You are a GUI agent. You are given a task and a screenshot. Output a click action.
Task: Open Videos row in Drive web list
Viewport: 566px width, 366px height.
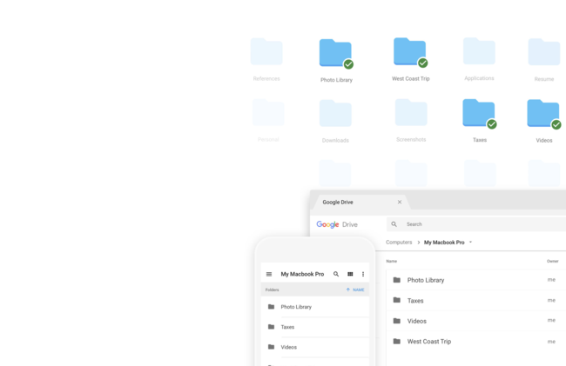pos(476,321)
